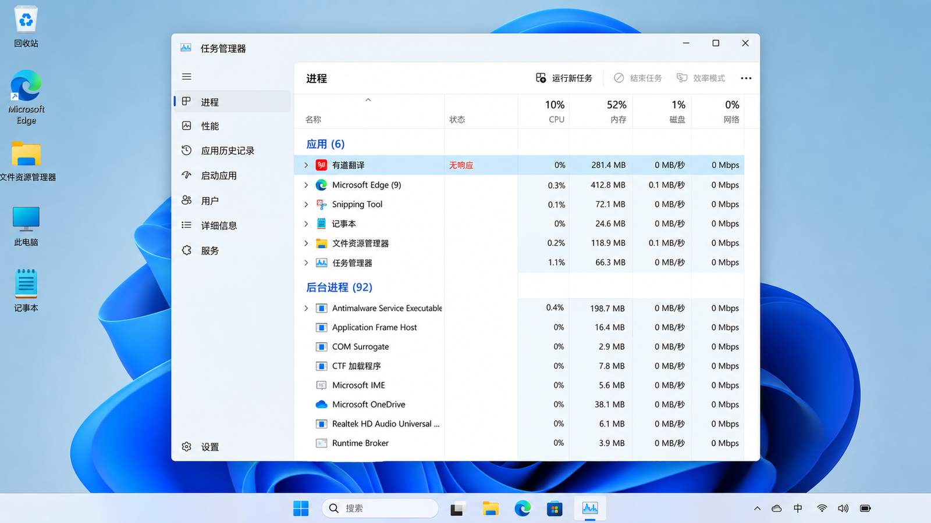Toggle sort order arrow above 名称 column
This screenshot has width=931, height=523.
coord(368,100)
